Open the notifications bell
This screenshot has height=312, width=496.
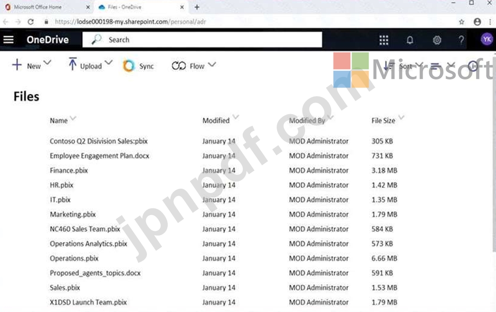(x=410, y=40)
